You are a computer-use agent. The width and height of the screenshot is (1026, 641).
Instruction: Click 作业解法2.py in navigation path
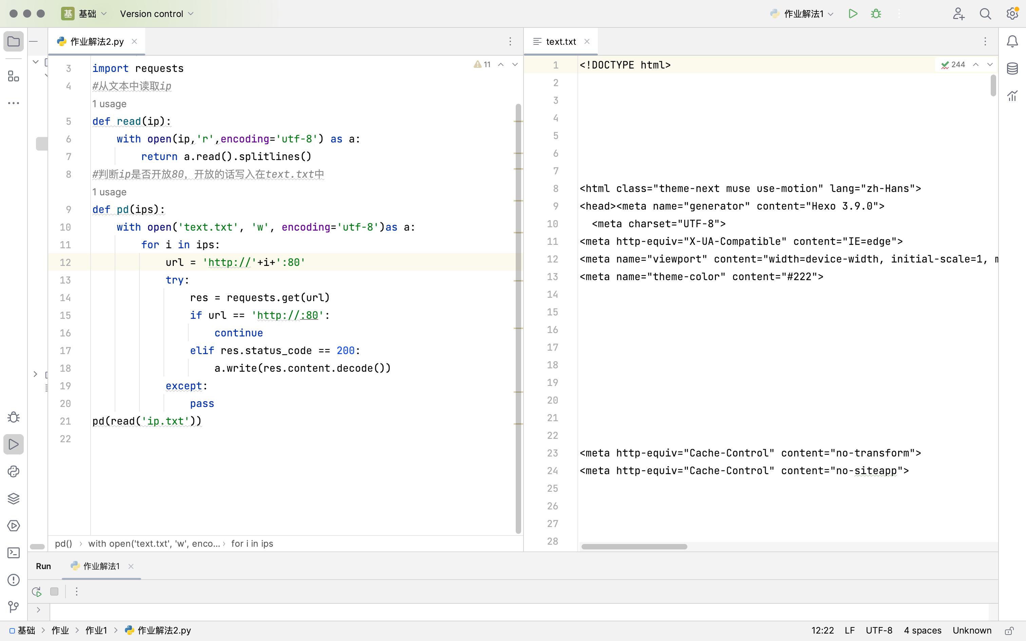pos(158,630)
